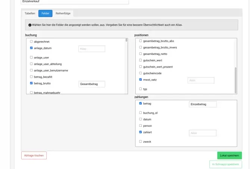Uncheck the betrag_brutto checkbox
This screenshot has height=169, width=250.
pos(31,83)
